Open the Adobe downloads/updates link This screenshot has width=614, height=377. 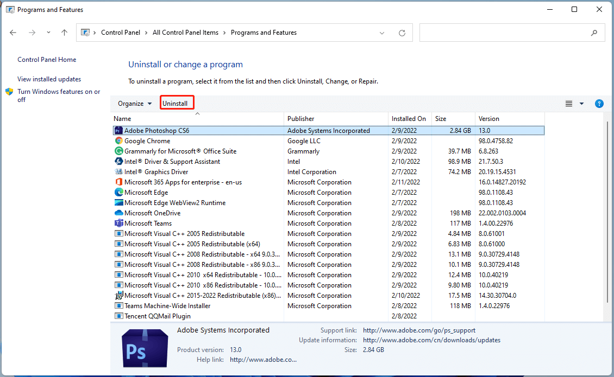pyautogui.click(x=431, y=340)
